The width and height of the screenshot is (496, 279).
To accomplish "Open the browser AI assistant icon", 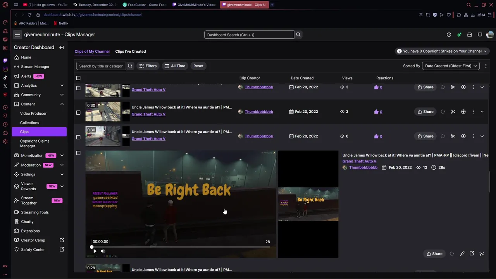I will coord(481,15).
